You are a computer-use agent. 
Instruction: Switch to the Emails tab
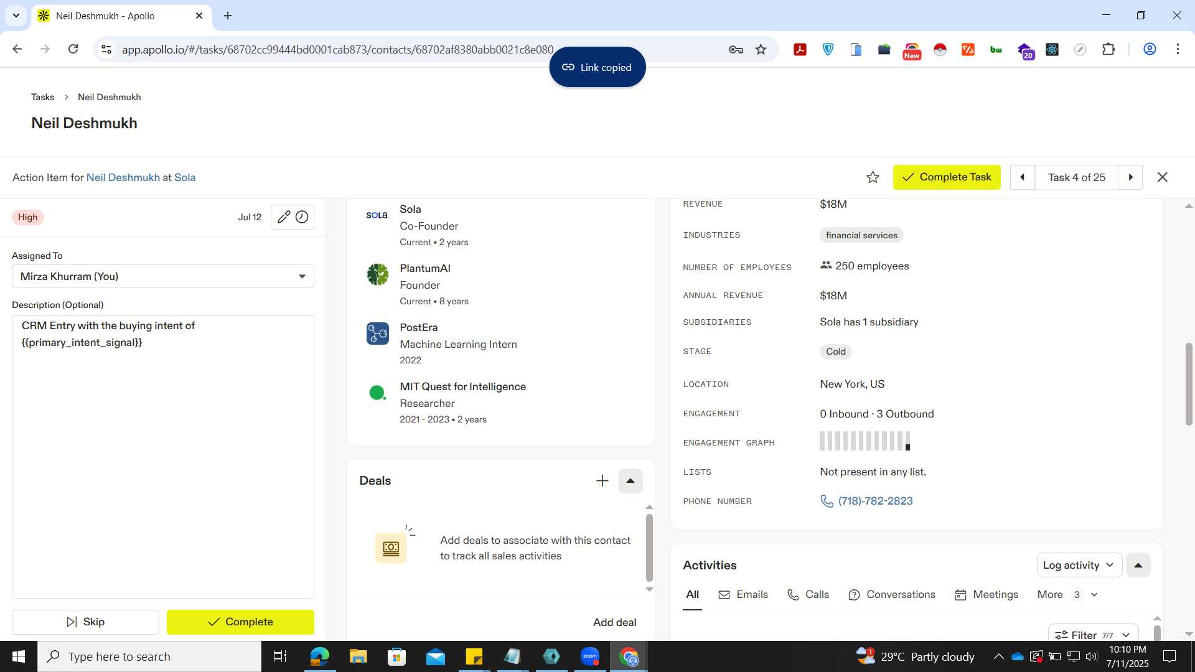pyautogui.click(x=743, y=595)
